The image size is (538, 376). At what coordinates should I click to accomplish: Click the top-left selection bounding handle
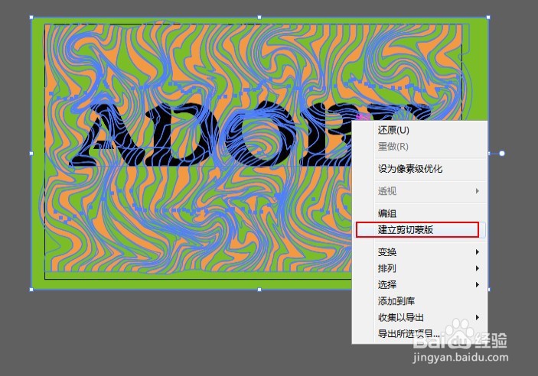[31, 17]
